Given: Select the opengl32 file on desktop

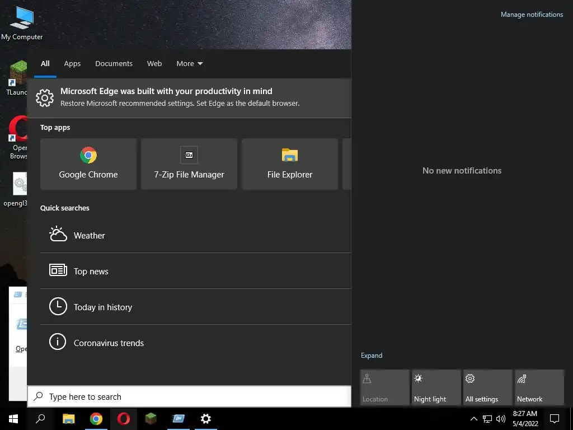Looking at the screenshot, I should [15, 189].
